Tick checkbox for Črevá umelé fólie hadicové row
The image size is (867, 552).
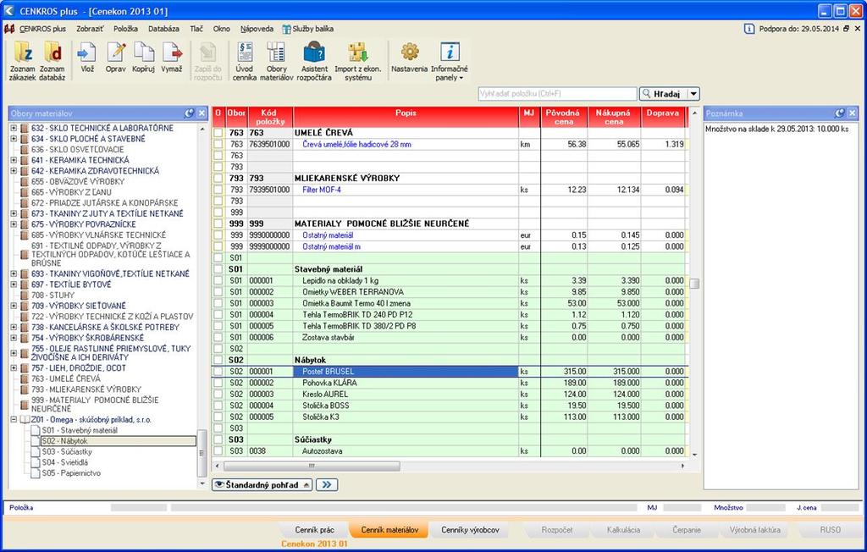click(218, 145)
